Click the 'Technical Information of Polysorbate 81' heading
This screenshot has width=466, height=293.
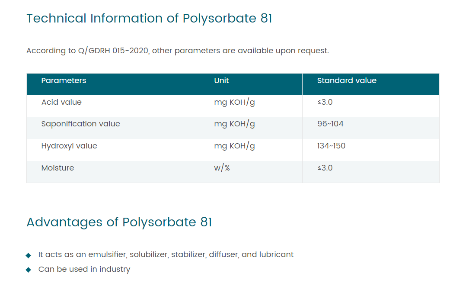(149, 19)
